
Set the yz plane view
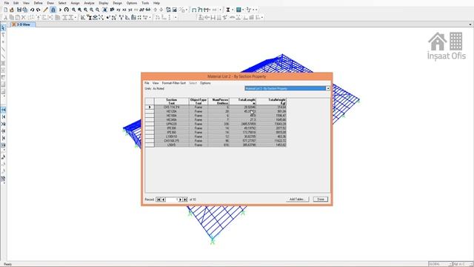click(x=130, y=10)
